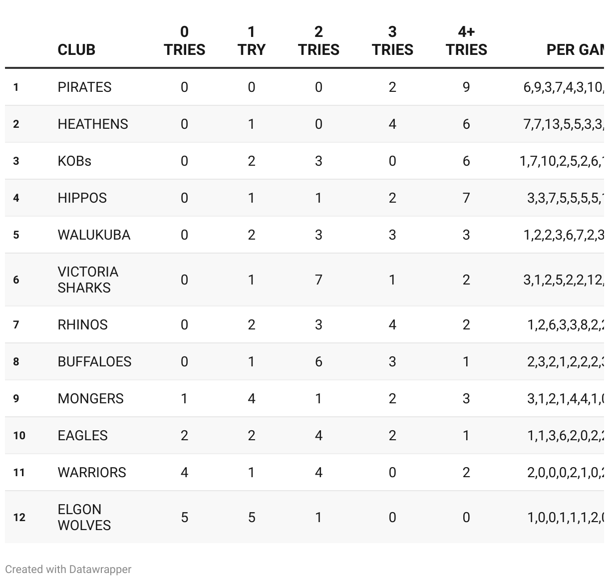Screen dimensions: 609x581
Task: Click the 1 TRY column header
Action: click(251, 41)
